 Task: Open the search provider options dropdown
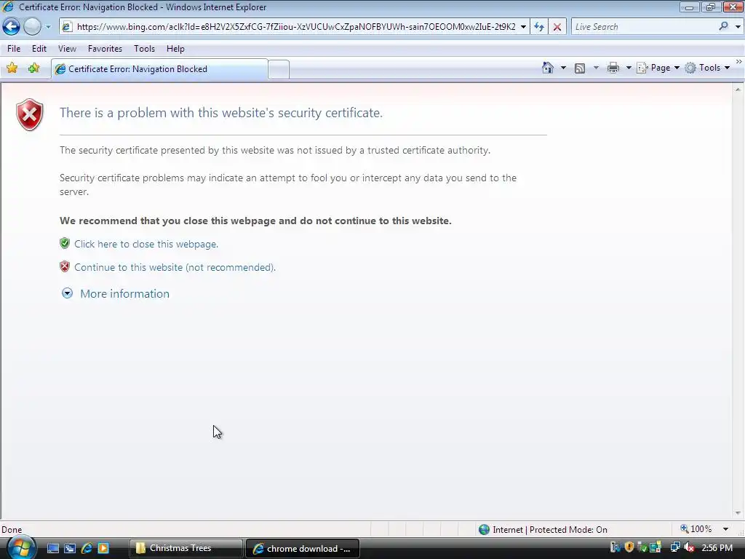tap(738, 27)
